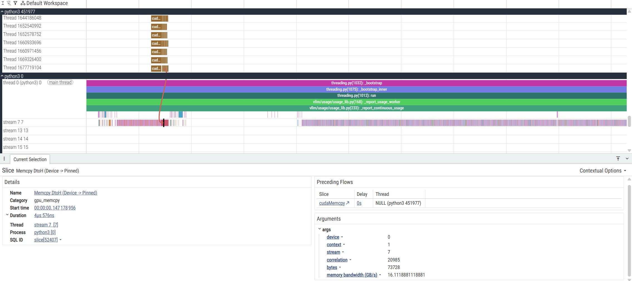This screenshot has width=632, height=281.
Task: Select the _report_usage_worker slice in timeline
Action: (356, 102)
